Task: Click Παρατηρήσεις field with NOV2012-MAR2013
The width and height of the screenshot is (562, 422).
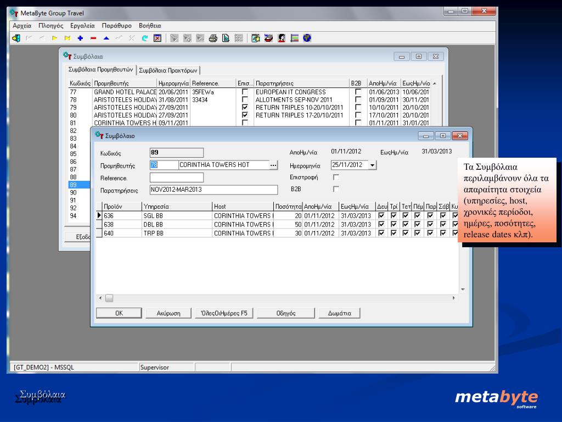Action: click(x=213, y=190)
